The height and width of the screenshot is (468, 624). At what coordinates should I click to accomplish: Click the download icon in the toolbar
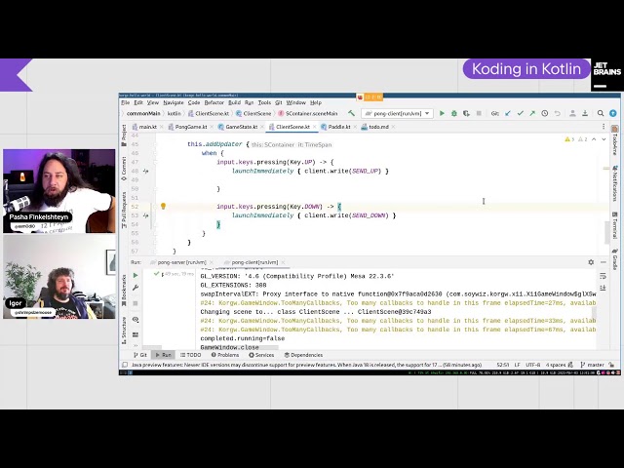click(x=585, y=113)
